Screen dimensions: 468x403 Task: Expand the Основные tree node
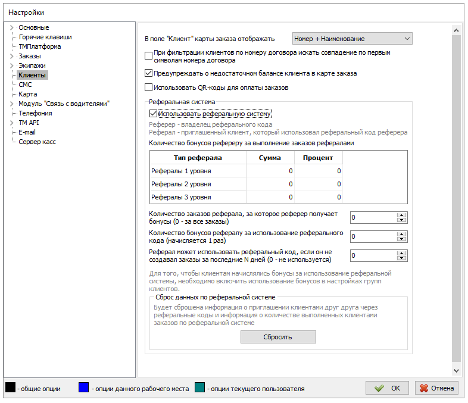[x=11, y=27]
